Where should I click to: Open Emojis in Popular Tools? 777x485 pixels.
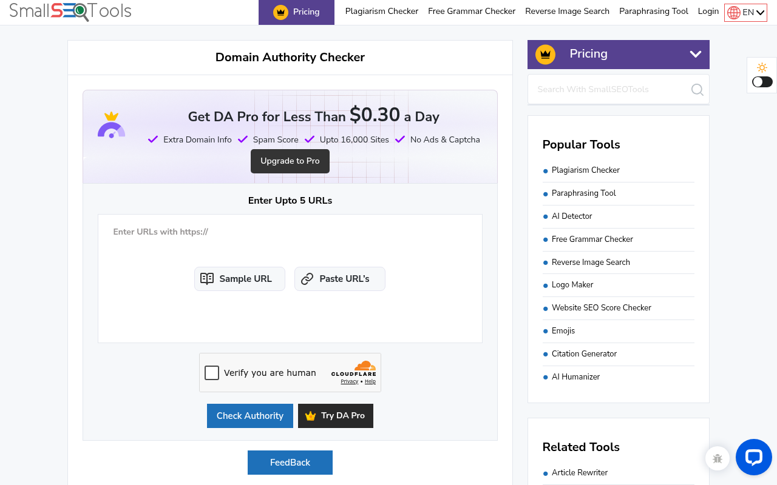point(563,331)
